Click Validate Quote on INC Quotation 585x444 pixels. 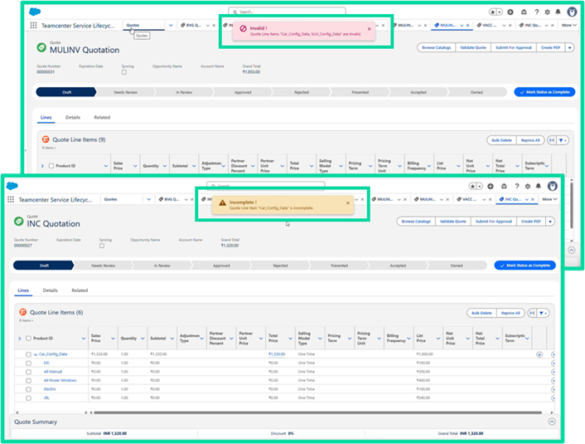[x=453, y=222]
